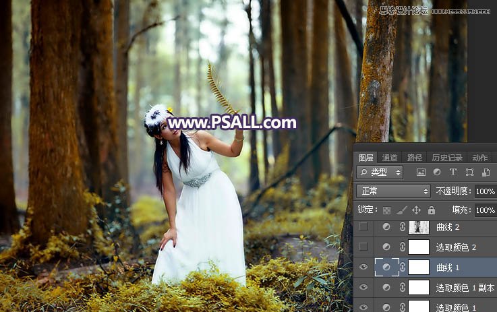Filter layers by shape icon
Viewport: 497px width, 312px height.
tap(469, 173)
